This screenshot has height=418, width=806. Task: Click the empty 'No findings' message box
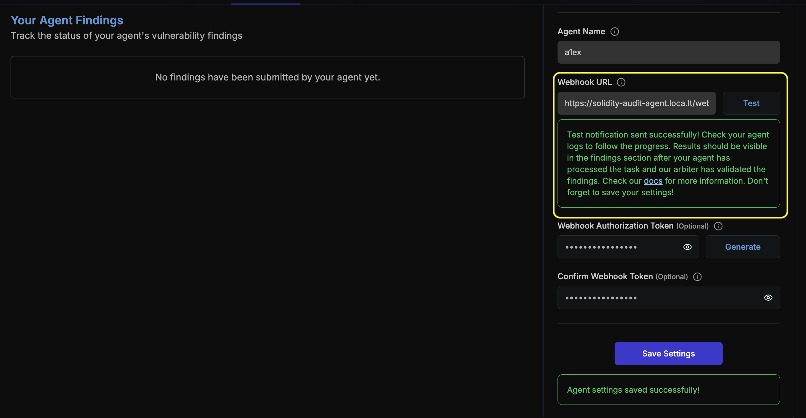click(267, 77)
